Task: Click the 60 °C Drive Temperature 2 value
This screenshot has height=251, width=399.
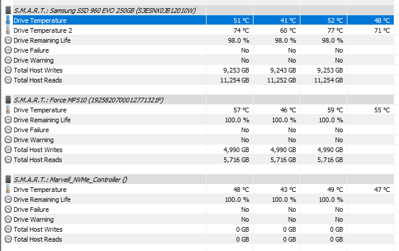Action: [x=288, y=30]
